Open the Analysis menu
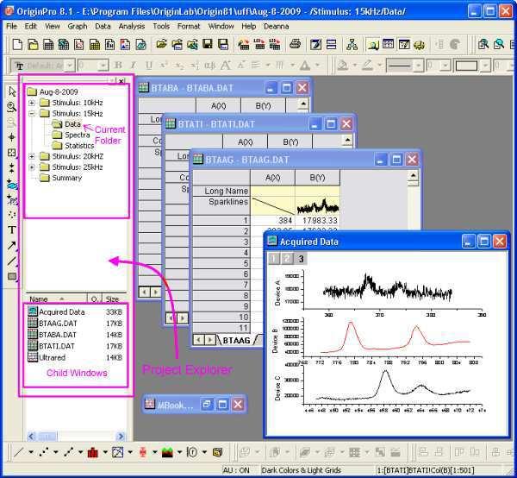This screenshot has height=478, width=517. pos(132,26)
